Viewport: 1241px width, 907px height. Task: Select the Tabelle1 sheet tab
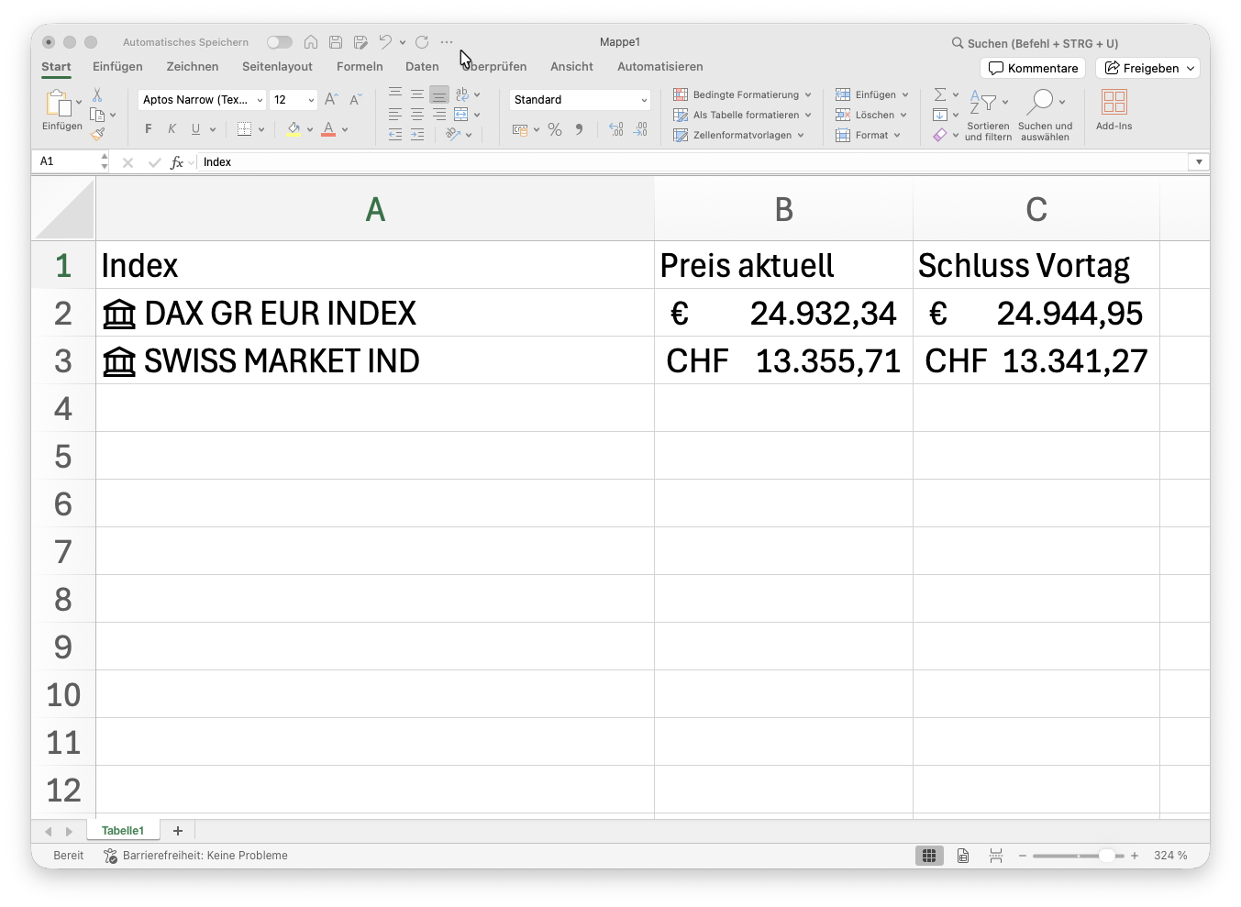tap(123, 831)
